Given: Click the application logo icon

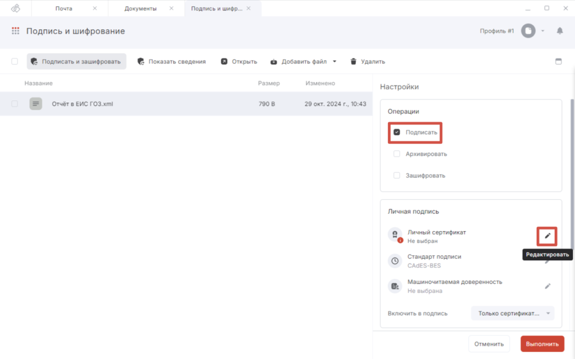Looking at the screenshot, I should pyautogui.click(x=15, y=8).
